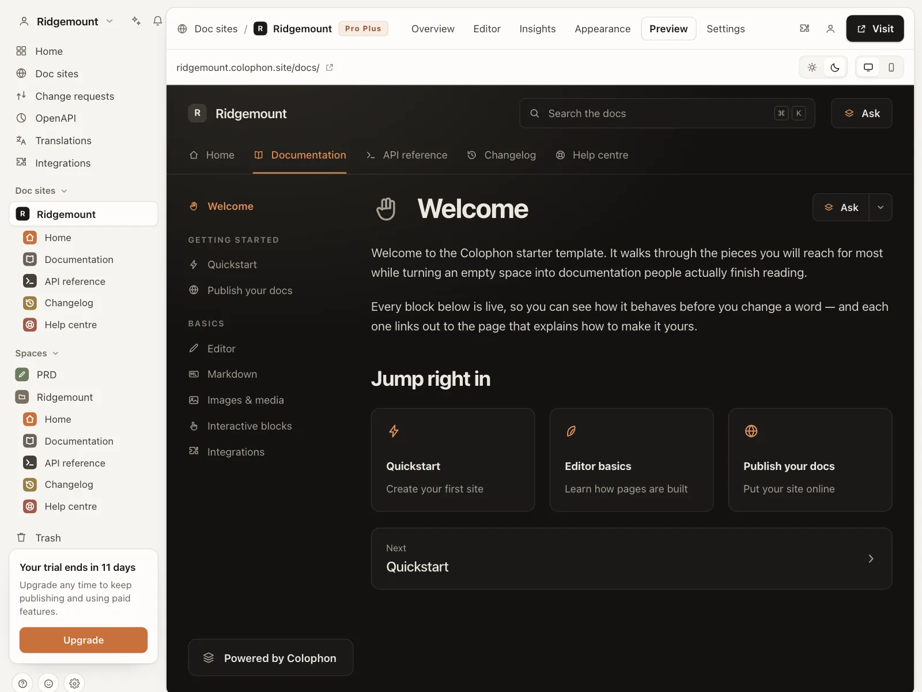The image size is (922, 692).
Task: Open Interactive blocks page in docs sidebar
Action: pos(240,426)
